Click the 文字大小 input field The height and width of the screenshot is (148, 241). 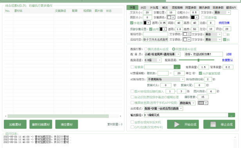coord(147,12)
